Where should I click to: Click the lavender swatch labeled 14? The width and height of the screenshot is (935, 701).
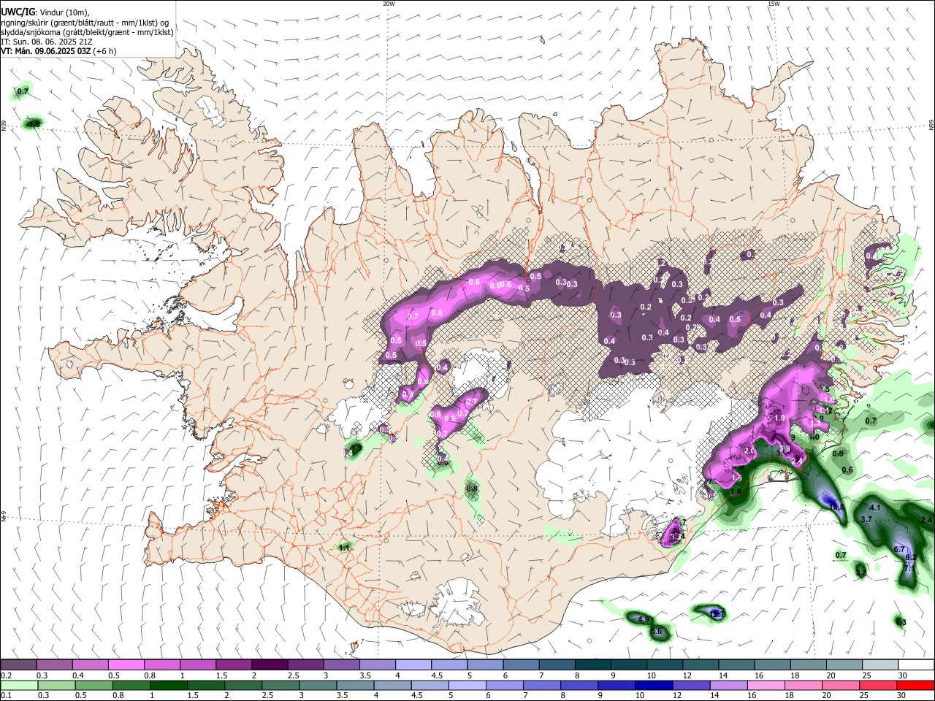(728, 685)
